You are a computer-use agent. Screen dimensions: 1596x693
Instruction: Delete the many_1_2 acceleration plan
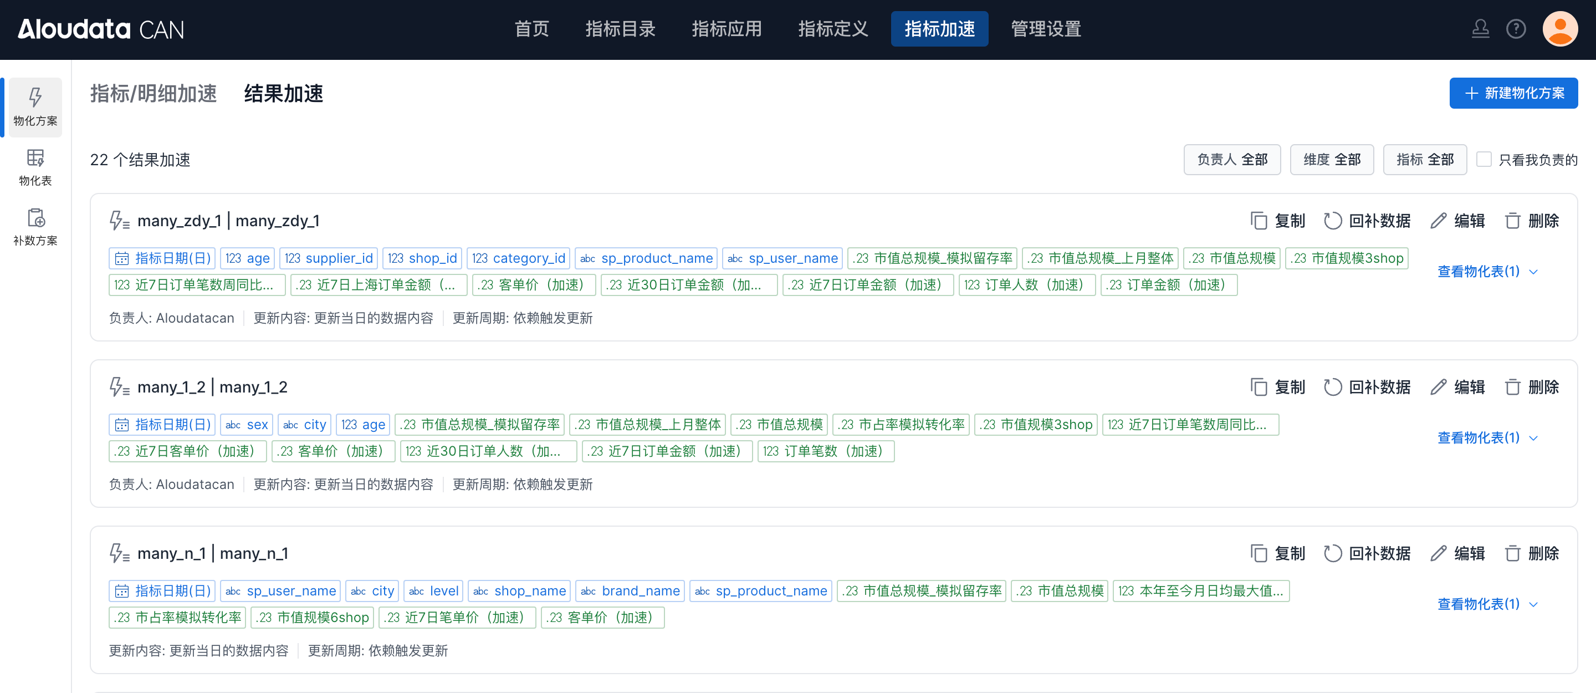click(1532, 387)
